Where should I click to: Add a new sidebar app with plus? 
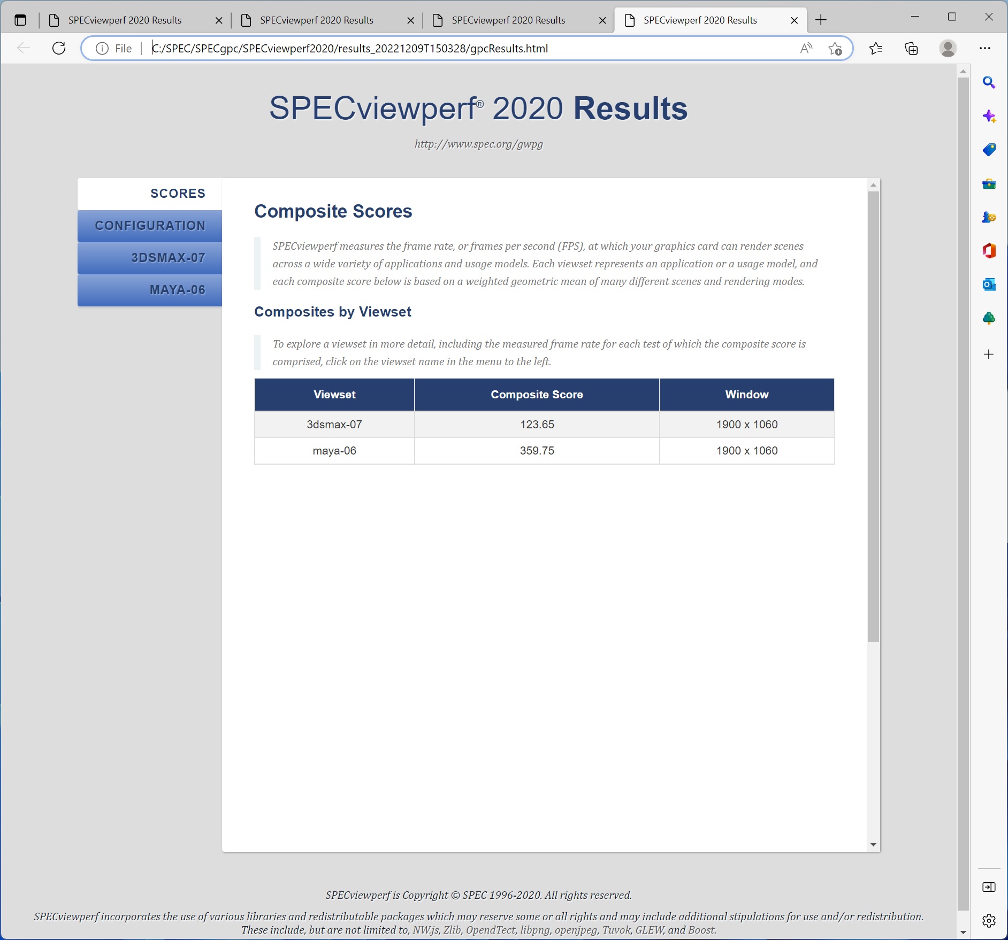pos(989,354)
